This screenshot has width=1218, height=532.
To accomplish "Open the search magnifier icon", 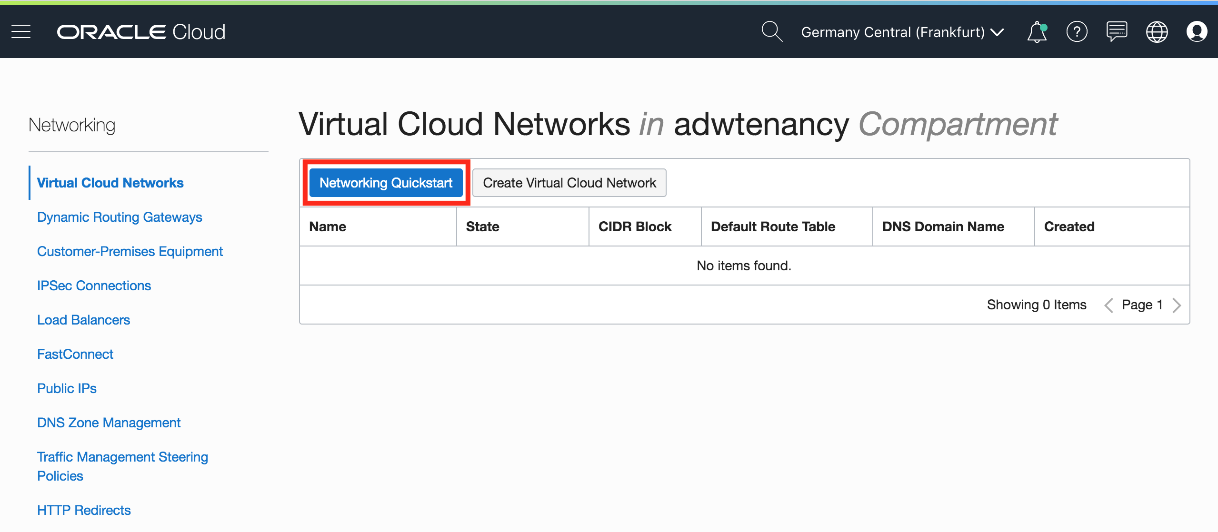I will pyautogui.click(x=771, y=32).
